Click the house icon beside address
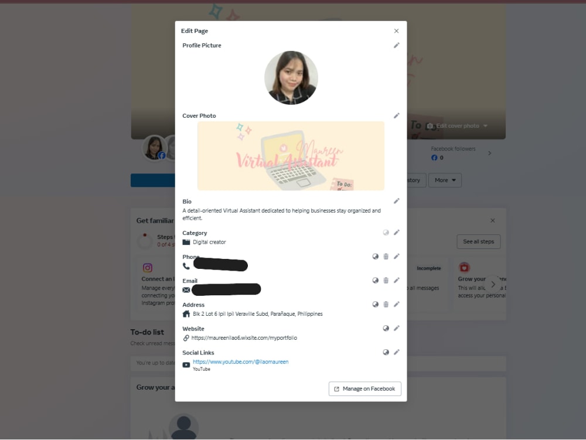The image size is (586, 440). tap(186, 314)
